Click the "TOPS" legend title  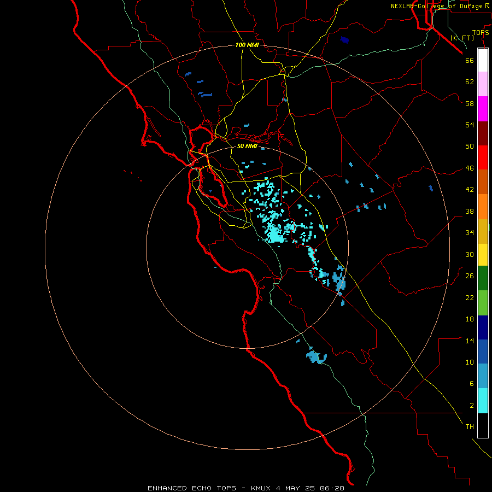(481, 33)
